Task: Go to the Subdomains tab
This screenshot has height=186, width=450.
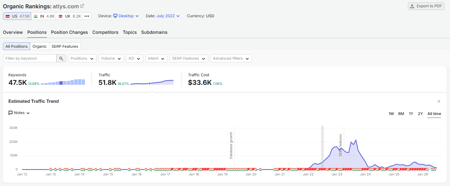Action: [154, 32]
